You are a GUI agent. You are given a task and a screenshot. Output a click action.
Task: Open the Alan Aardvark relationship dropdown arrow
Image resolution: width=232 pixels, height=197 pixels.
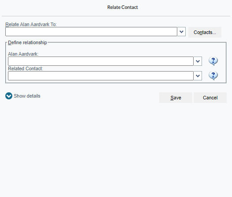(198, 61)
